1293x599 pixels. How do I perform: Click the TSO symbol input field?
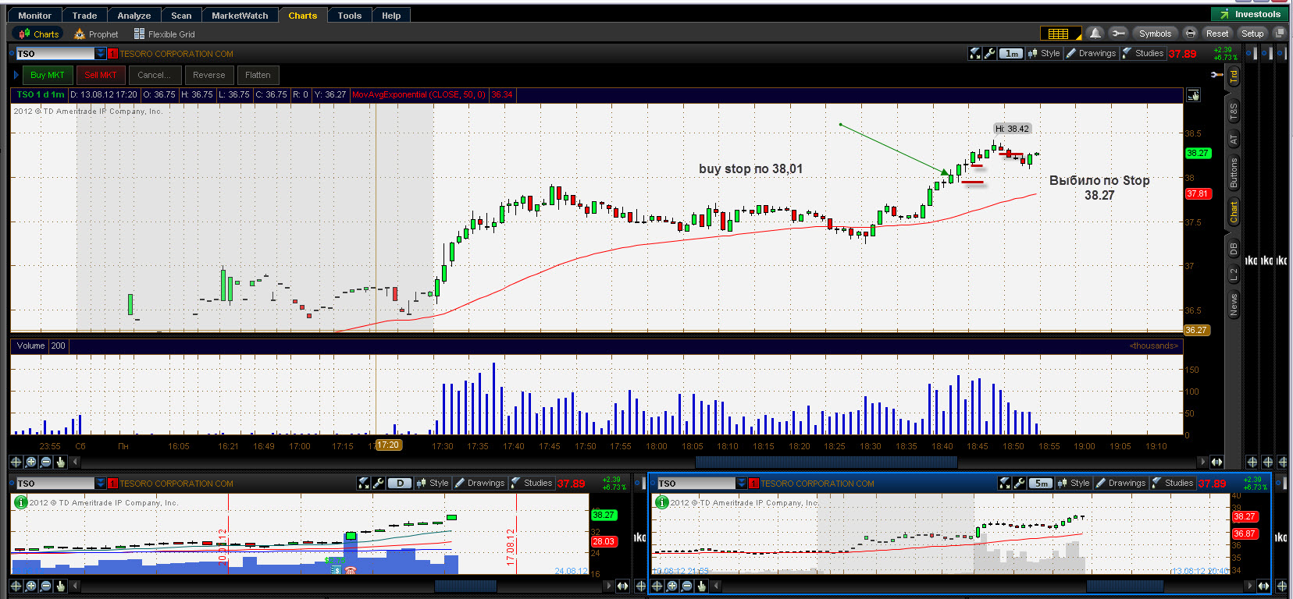[x=55, y=53]
